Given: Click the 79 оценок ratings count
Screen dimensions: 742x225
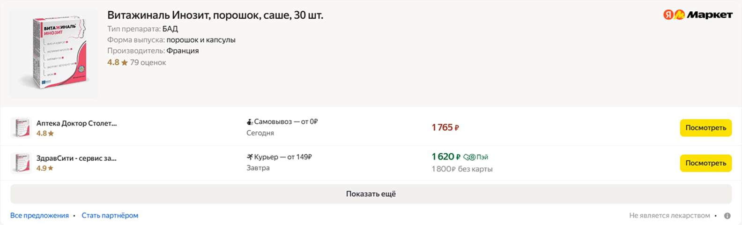Looking at the screenshot, I should (148, 62).
